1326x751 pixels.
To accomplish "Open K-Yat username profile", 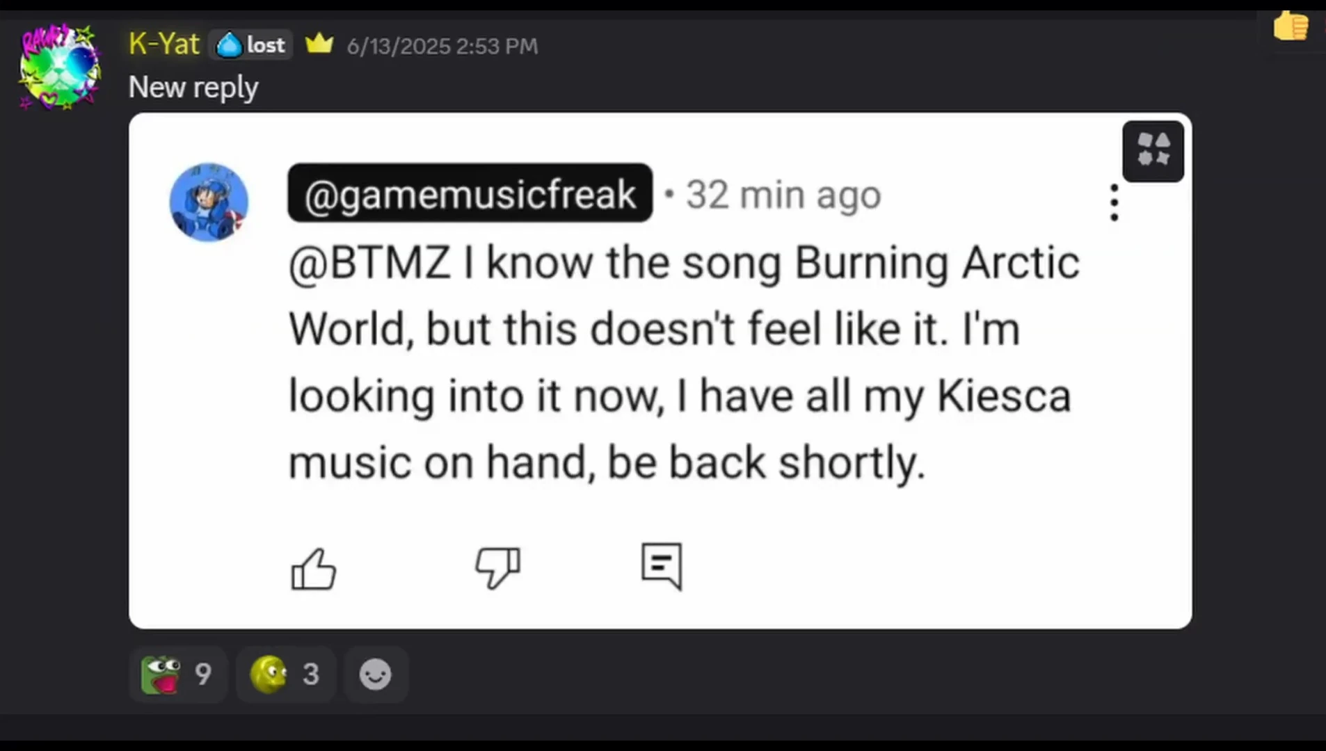I will [x=164, y=45].
